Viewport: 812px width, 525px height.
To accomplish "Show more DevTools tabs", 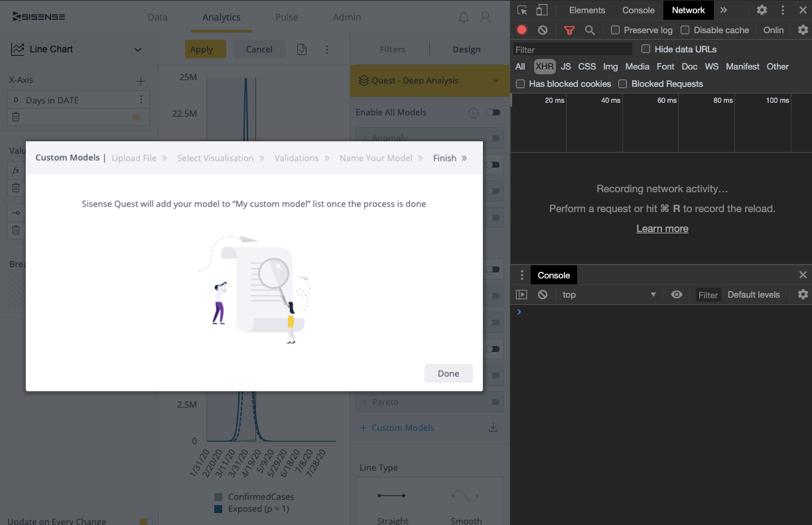I will tap(723, 10).
